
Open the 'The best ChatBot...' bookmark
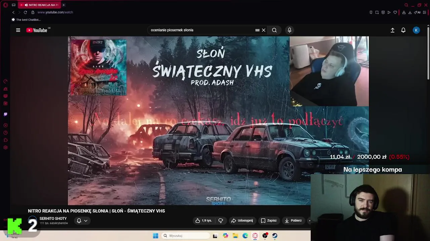coord(26,20)
